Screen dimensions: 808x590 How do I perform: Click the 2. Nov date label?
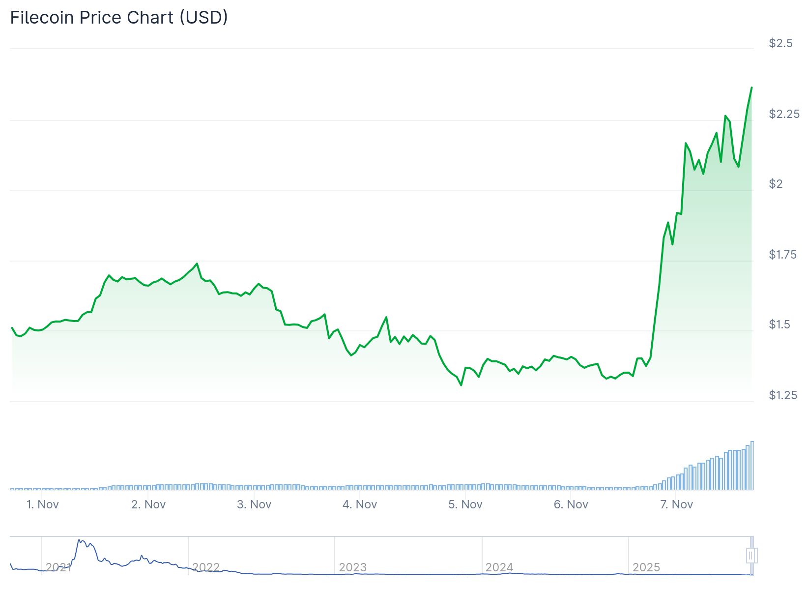coord(148,504)
